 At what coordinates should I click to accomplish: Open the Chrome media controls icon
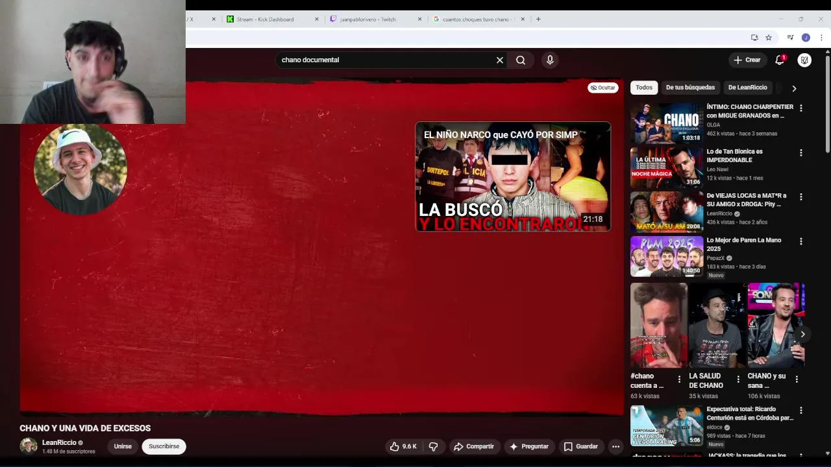790,38
